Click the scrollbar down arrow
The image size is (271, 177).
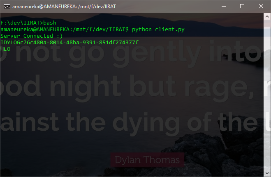tap(267, 173)
